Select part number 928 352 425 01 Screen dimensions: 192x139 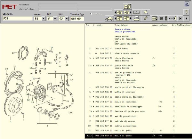point(104,58)
